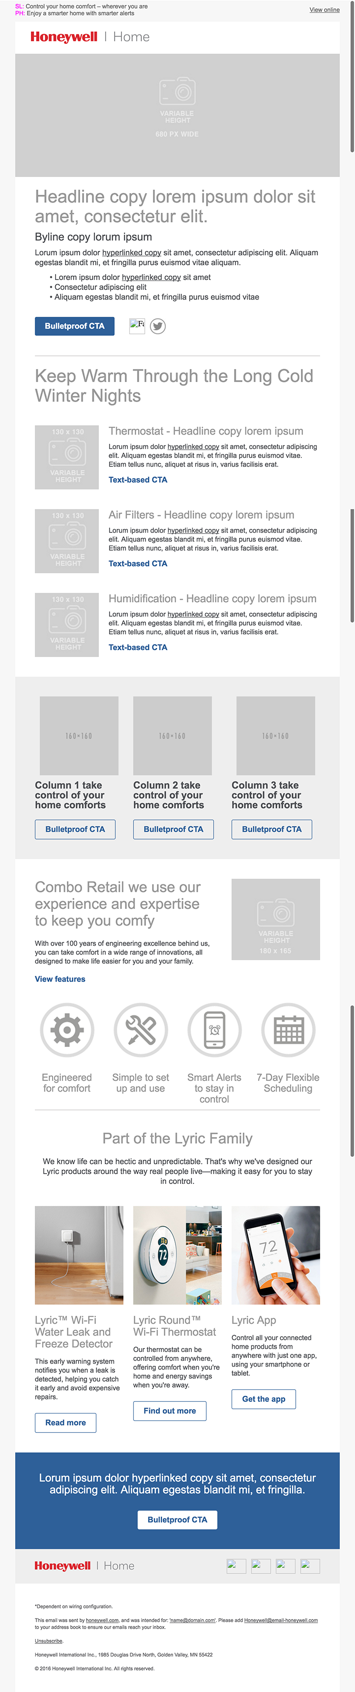Open the View features link
Screen dimensions: 355x1692
click(59, 979)
